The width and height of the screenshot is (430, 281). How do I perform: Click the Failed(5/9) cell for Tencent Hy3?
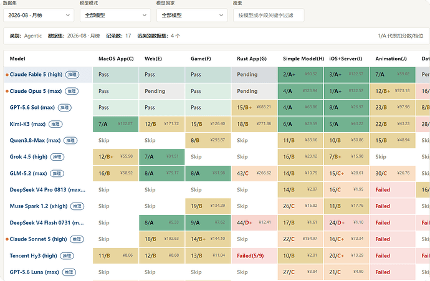[254, 256]
